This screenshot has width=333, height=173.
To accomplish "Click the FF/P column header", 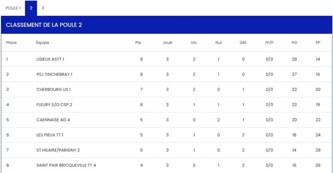I will pyautogui.click(x=269, y=43).
